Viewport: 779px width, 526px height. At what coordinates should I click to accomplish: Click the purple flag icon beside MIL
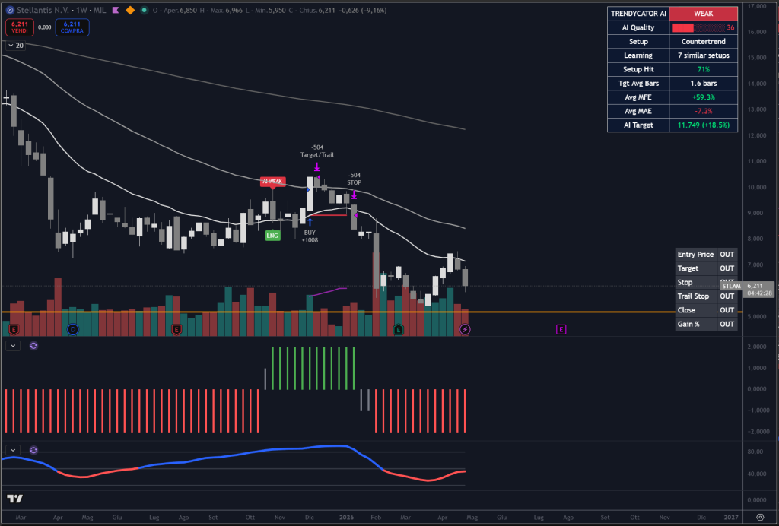[116, 10]
